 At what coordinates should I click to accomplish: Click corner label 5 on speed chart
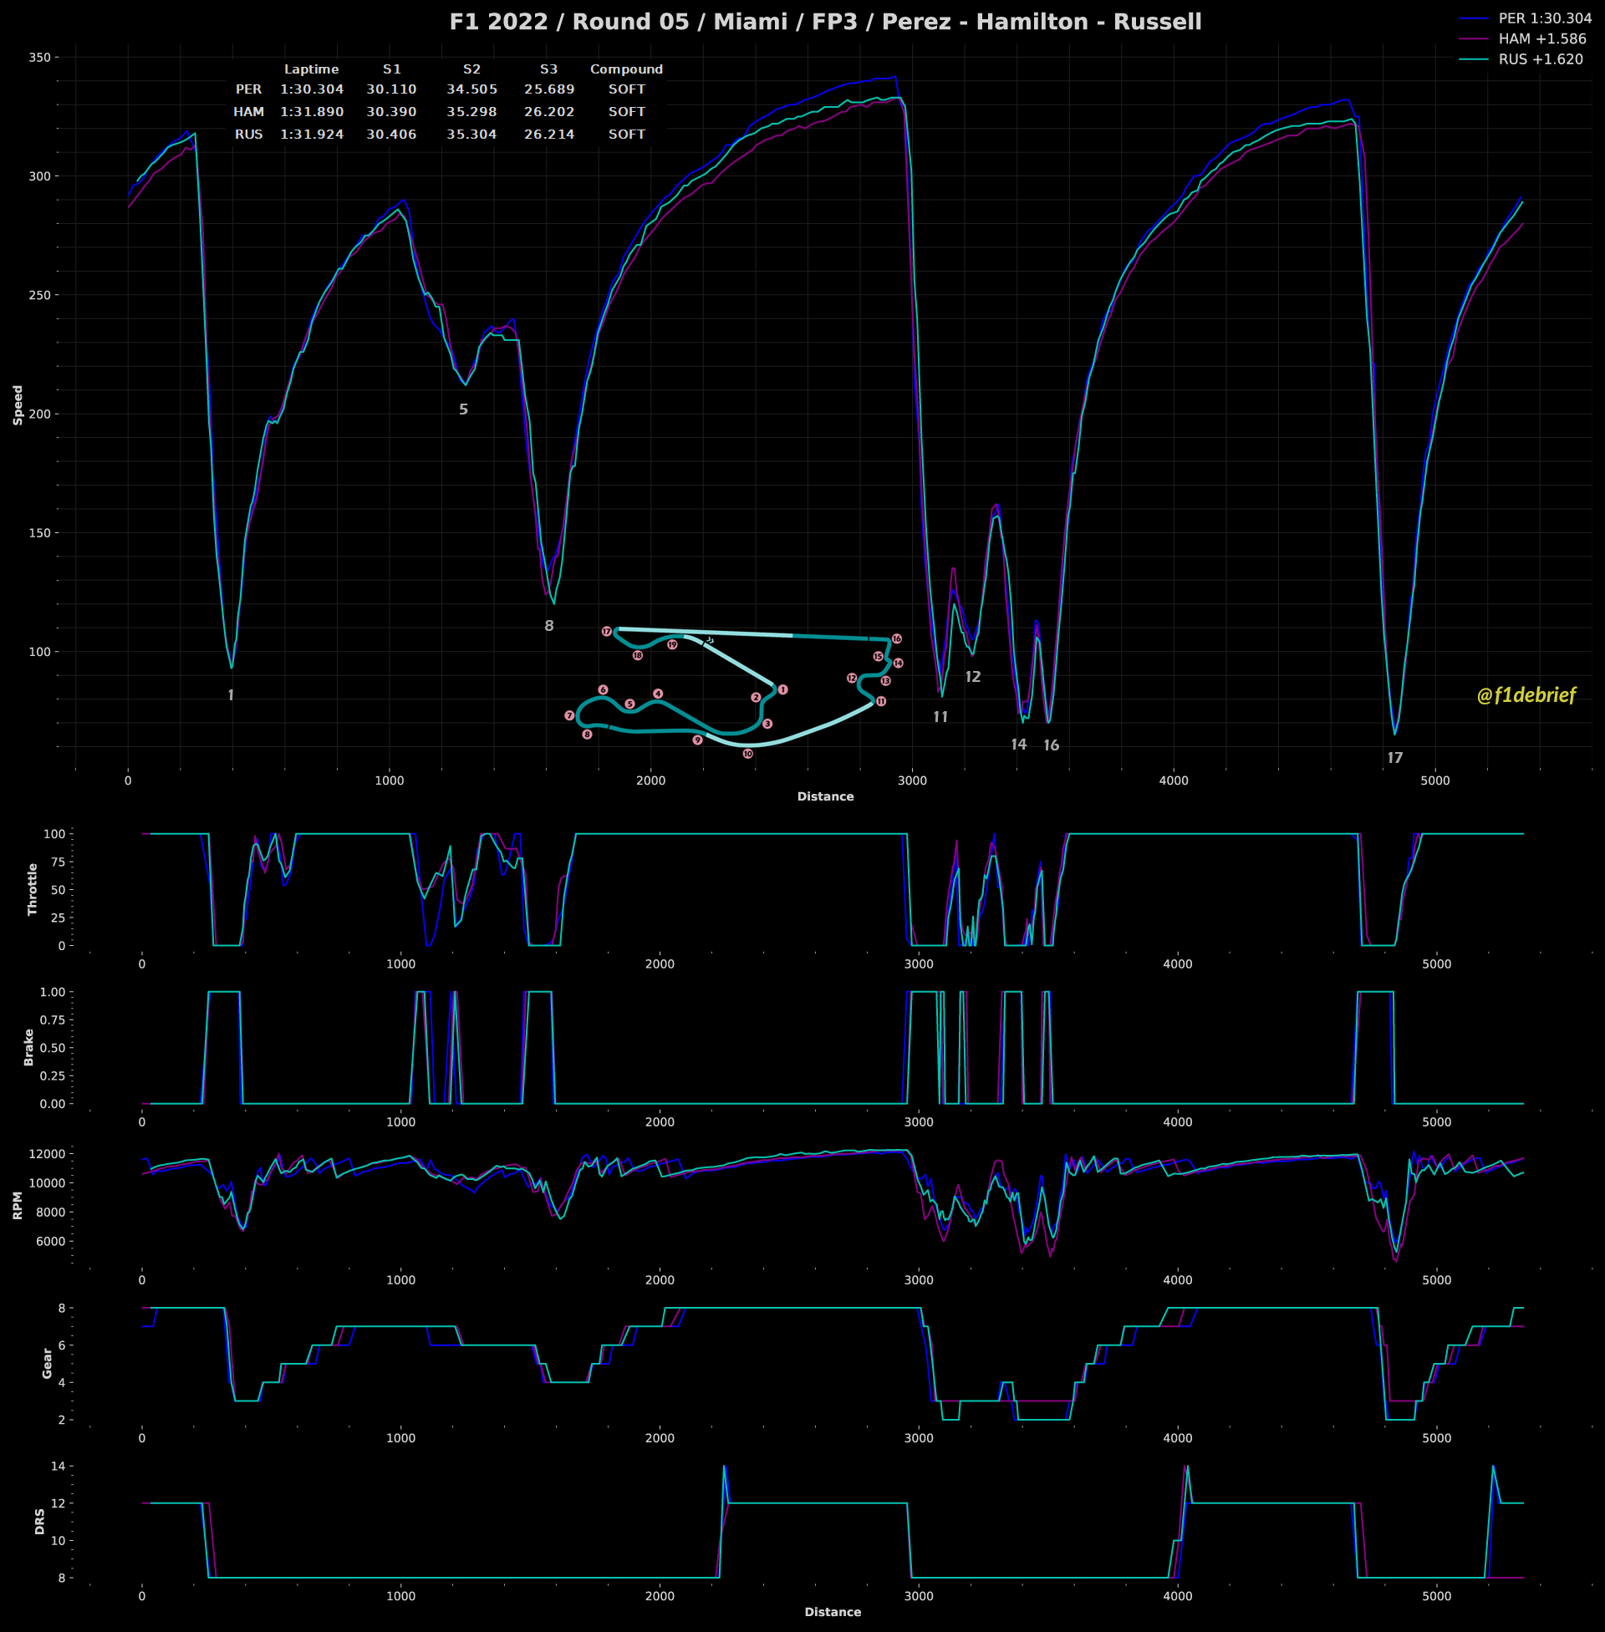tap(463, 409)
